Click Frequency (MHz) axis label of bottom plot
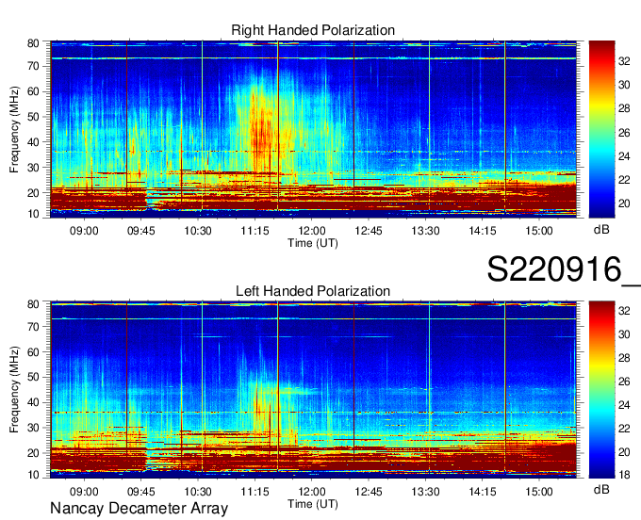641x520 pixels. pos(14,390)
